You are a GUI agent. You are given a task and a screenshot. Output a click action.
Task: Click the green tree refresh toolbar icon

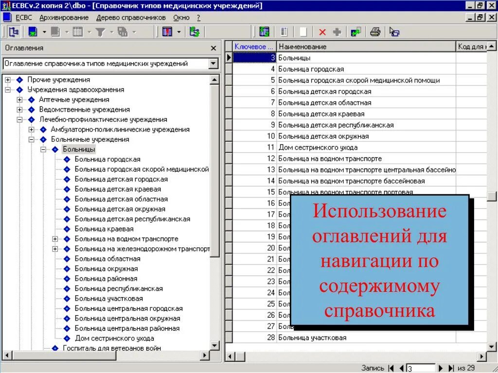pos(195,32)
